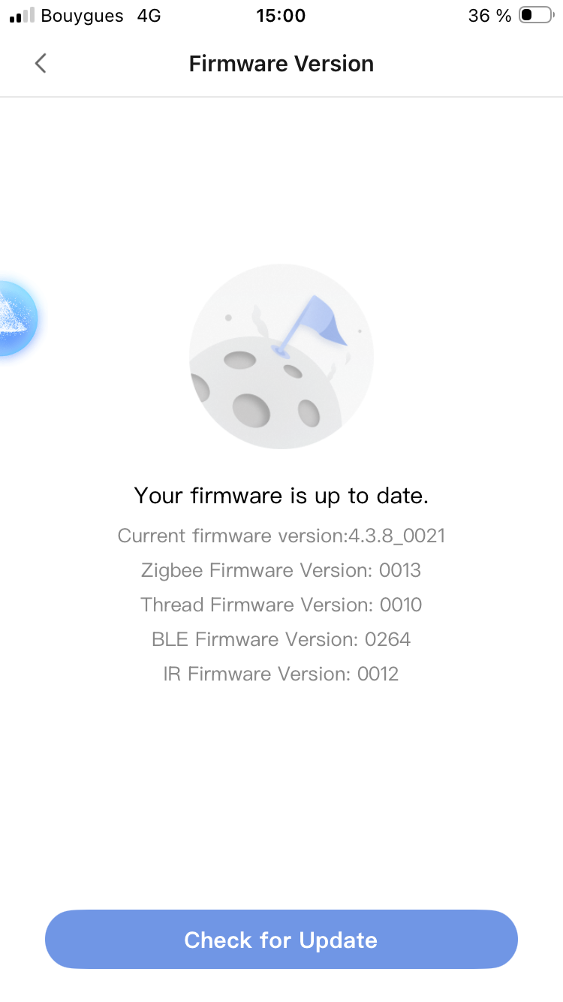563x1002 pixels.
Task: Tap the 36 % battery percentage
Action: 489,16
